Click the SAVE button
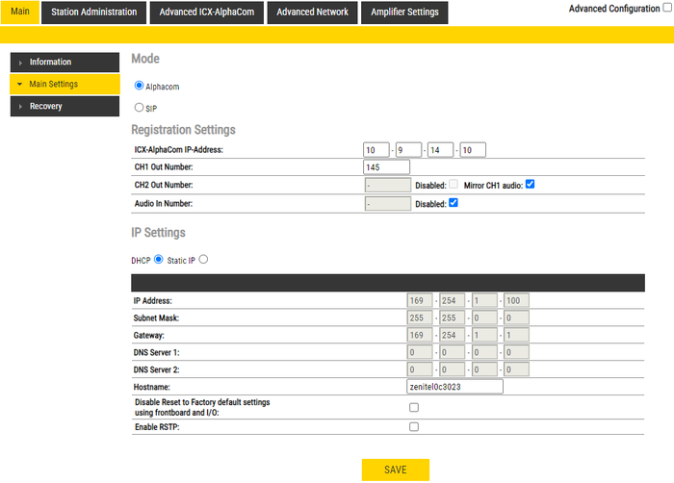Screen dimensions: 674x483 click(x=395, y=470)
